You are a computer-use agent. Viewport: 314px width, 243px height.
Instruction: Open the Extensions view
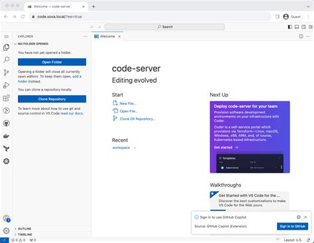coord(7,98)
